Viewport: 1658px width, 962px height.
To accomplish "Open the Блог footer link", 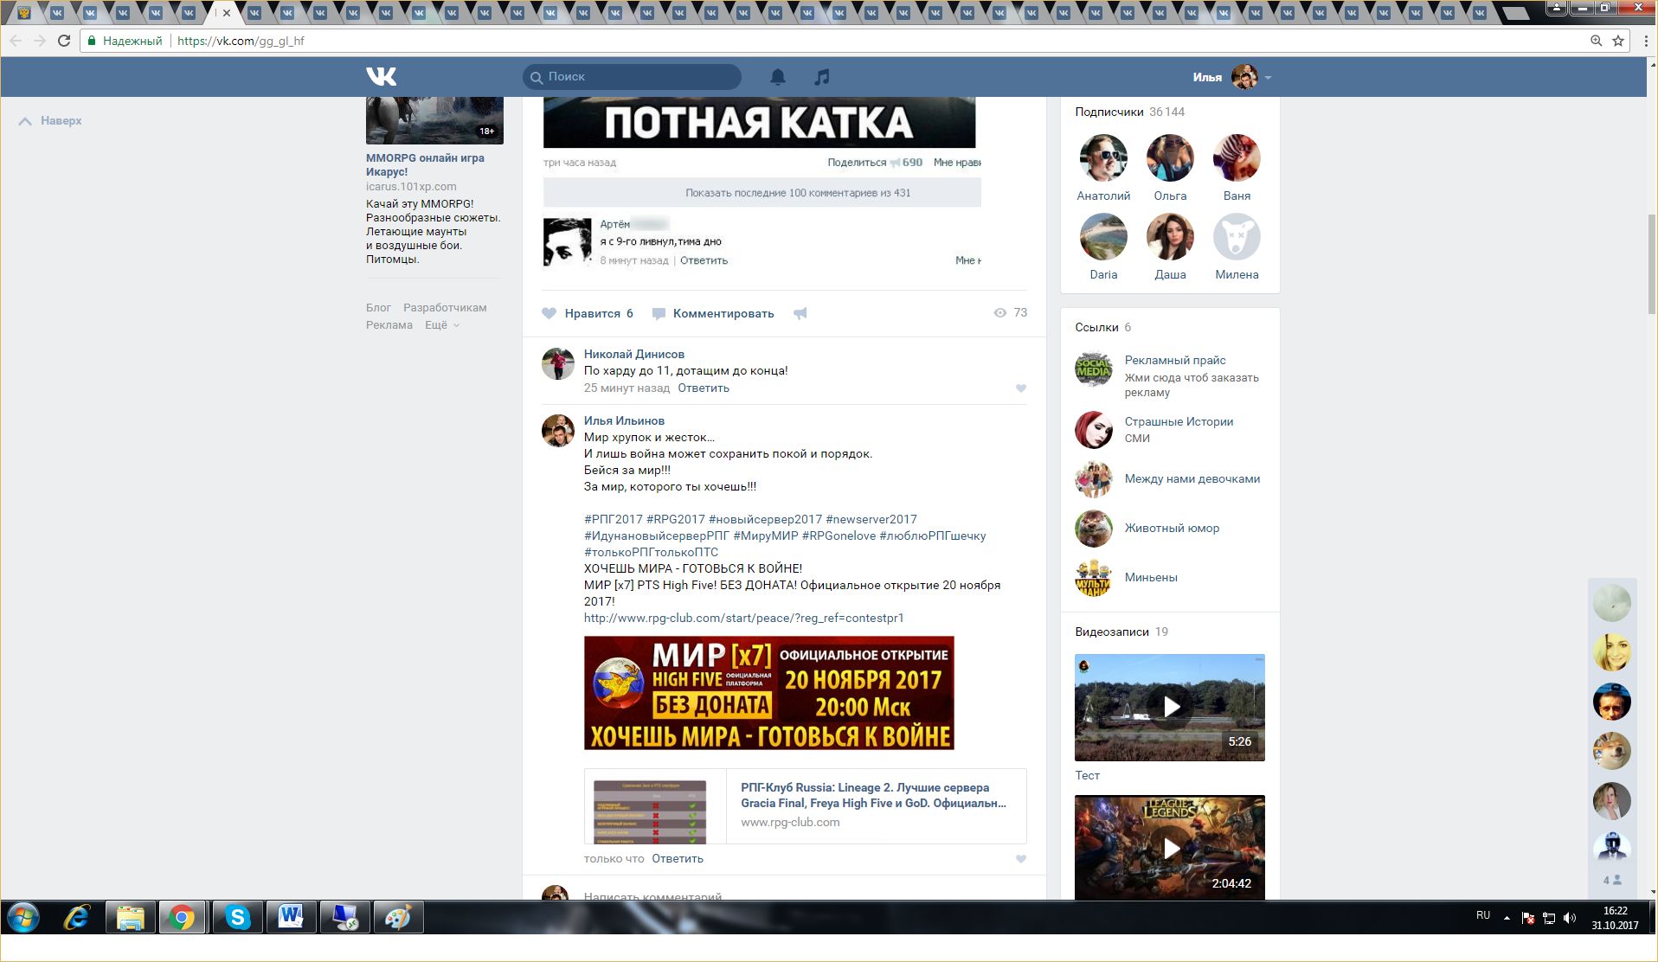I will pos(378,308).
